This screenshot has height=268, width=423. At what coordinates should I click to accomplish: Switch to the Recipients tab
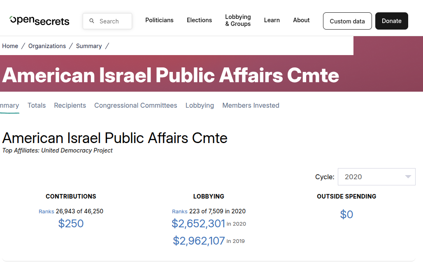pyautogui.click(x=70, y=105)
